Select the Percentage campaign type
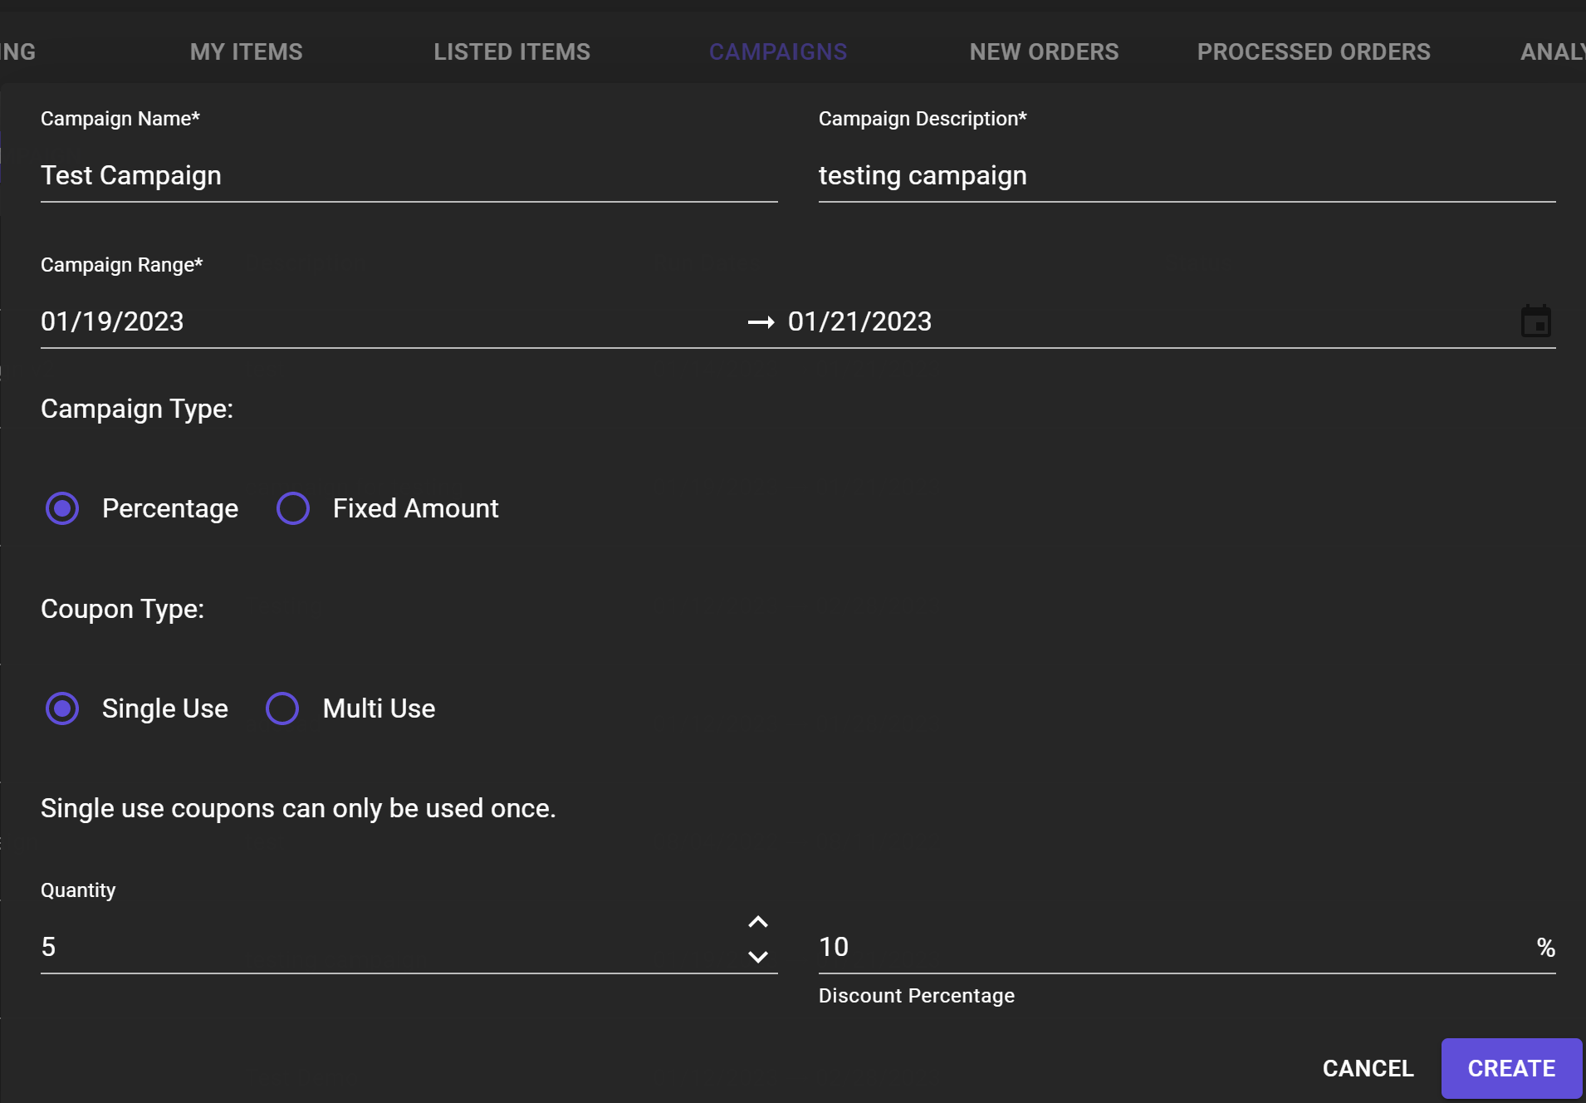 click(62, 508)
